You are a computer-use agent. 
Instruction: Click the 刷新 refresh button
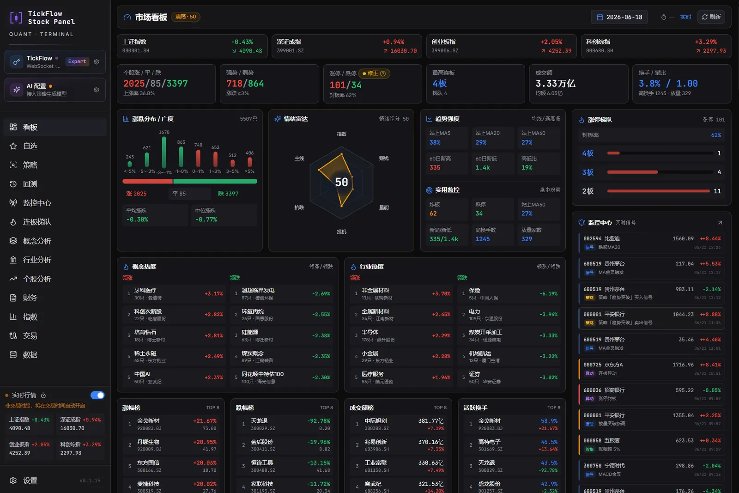711,17
